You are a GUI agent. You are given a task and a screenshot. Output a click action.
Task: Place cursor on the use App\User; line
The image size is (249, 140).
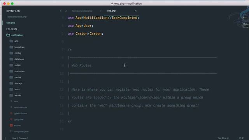coord(81,26)
